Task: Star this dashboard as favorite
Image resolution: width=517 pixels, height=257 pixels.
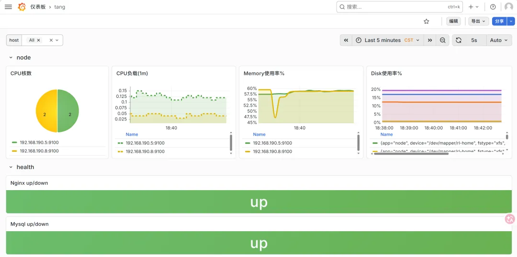Action: click(x=427, y=21)
